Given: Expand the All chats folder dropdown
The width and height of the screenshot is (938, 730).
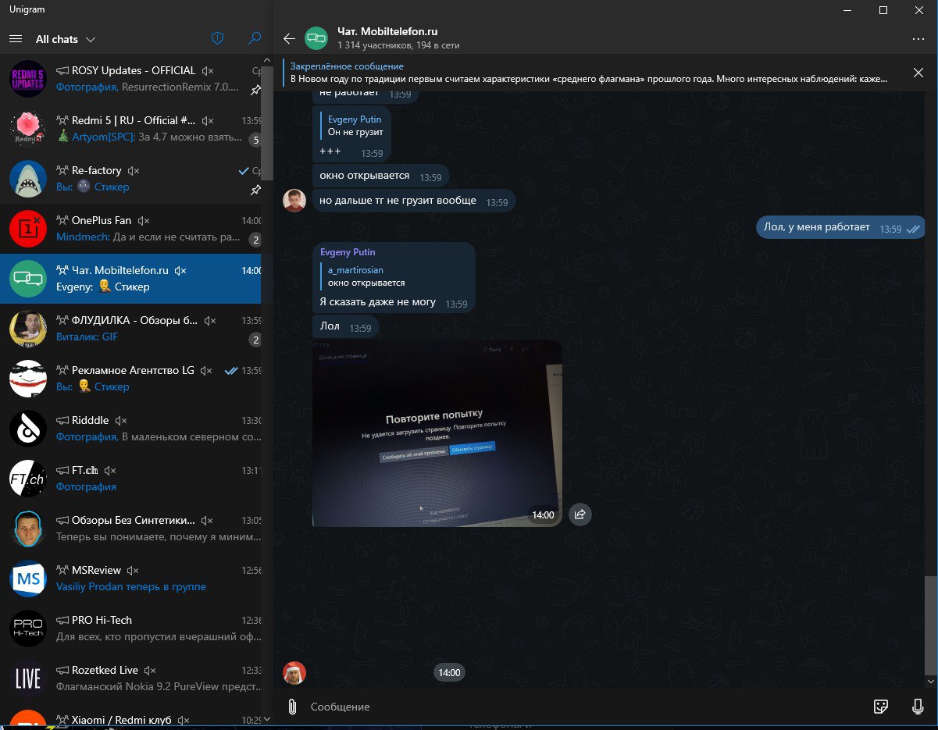Looking at the screenshot, I should (x=66, y=39).
